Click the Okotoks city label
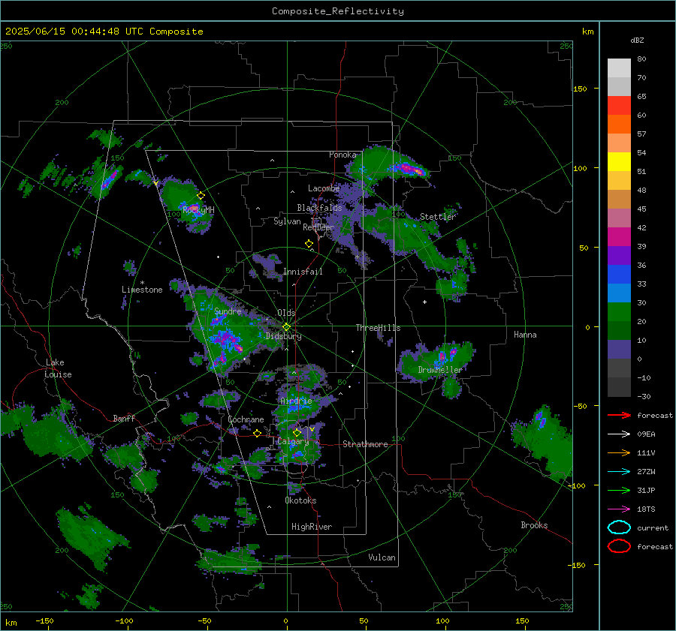This screenshot has width=676, height=631. coord(300,500)
